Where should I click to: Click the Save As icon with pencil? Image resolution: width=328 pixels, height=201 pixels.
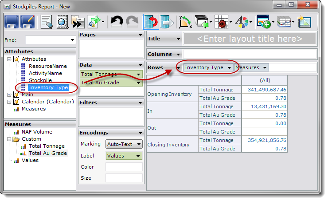tap(27, 22)
